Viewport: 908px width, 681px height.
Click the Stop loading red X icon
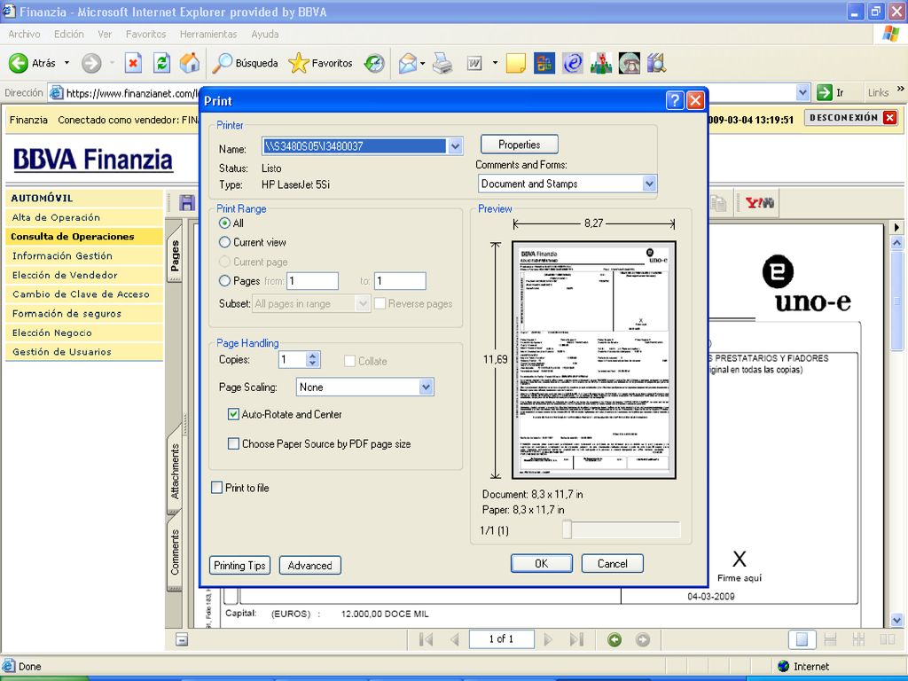click(133, 63)
